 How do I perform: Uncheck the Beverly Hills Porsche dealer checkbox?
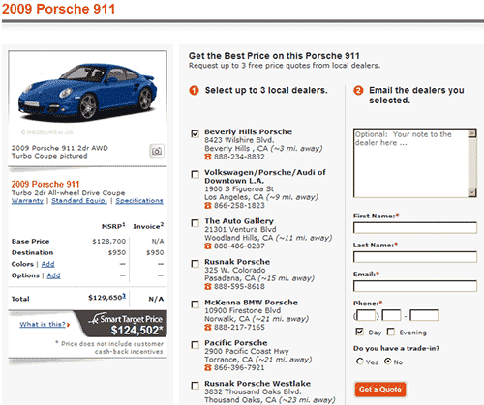(195, 133)
